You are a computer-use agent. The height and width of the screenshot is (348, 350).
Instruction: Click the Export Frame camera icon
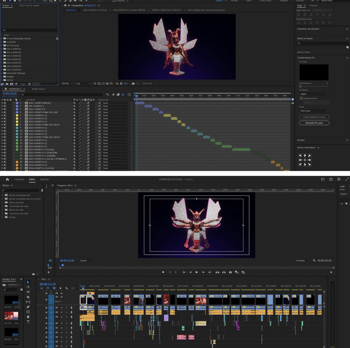tap(230, 272)
